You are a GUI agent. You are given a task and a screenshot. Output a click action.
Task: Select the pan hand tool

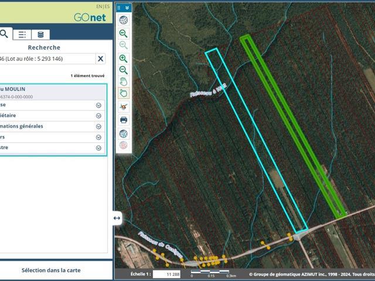[124, 82]
